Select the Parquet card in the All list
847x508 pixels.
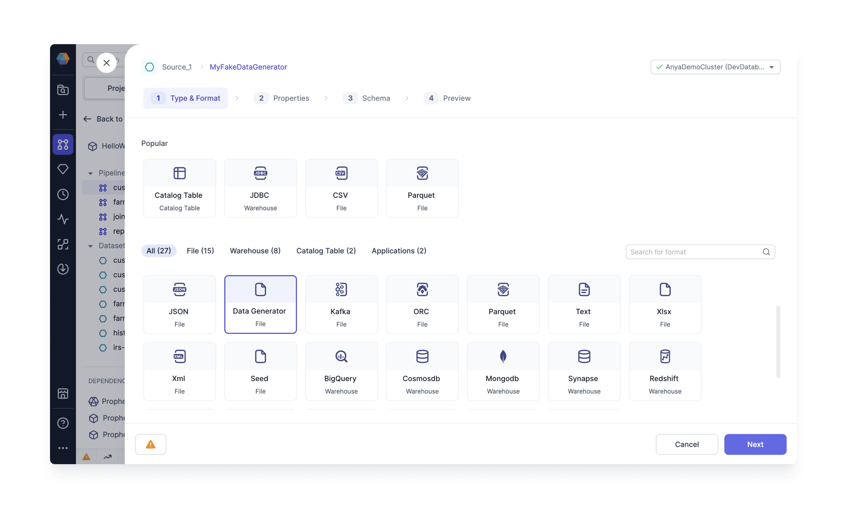[503, 304]
